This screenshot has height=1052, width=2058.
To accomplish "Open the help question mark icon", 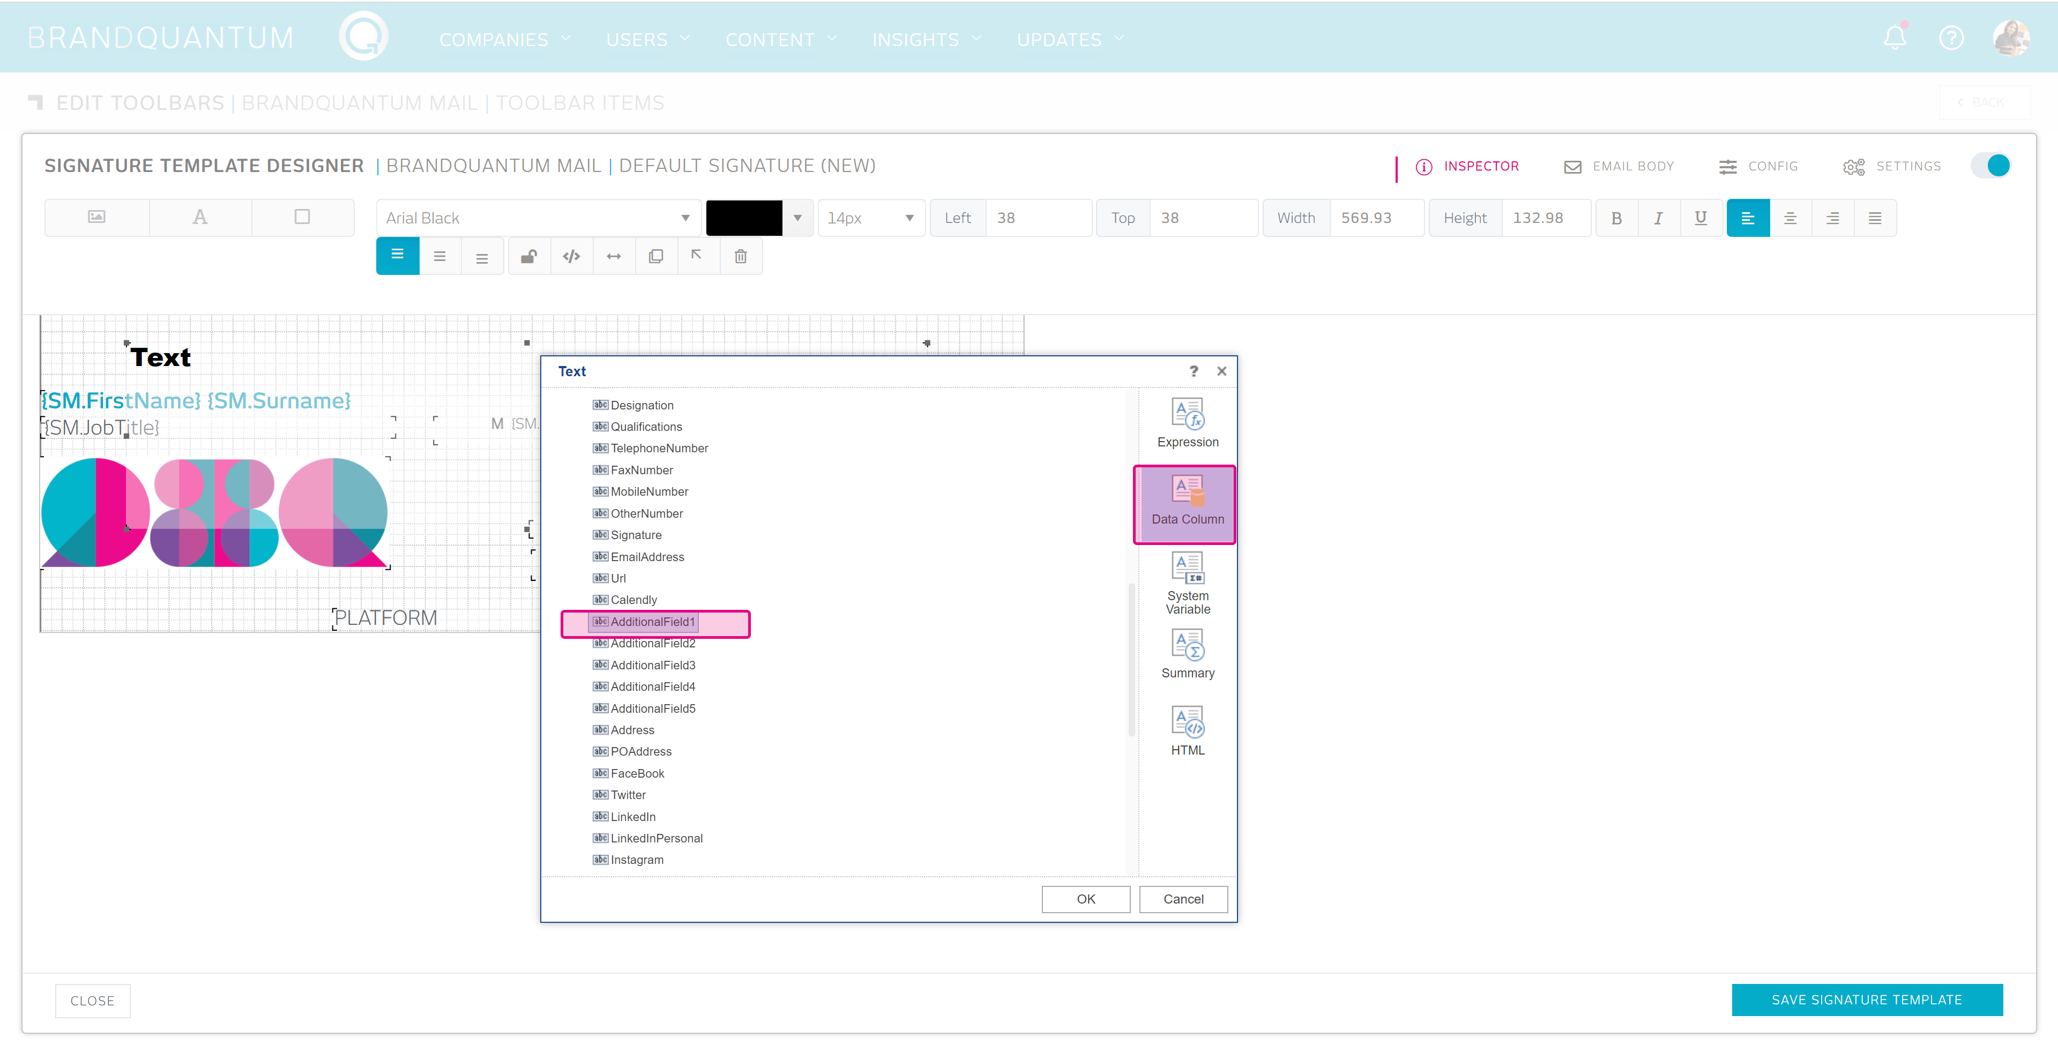I will [1951, 38].
